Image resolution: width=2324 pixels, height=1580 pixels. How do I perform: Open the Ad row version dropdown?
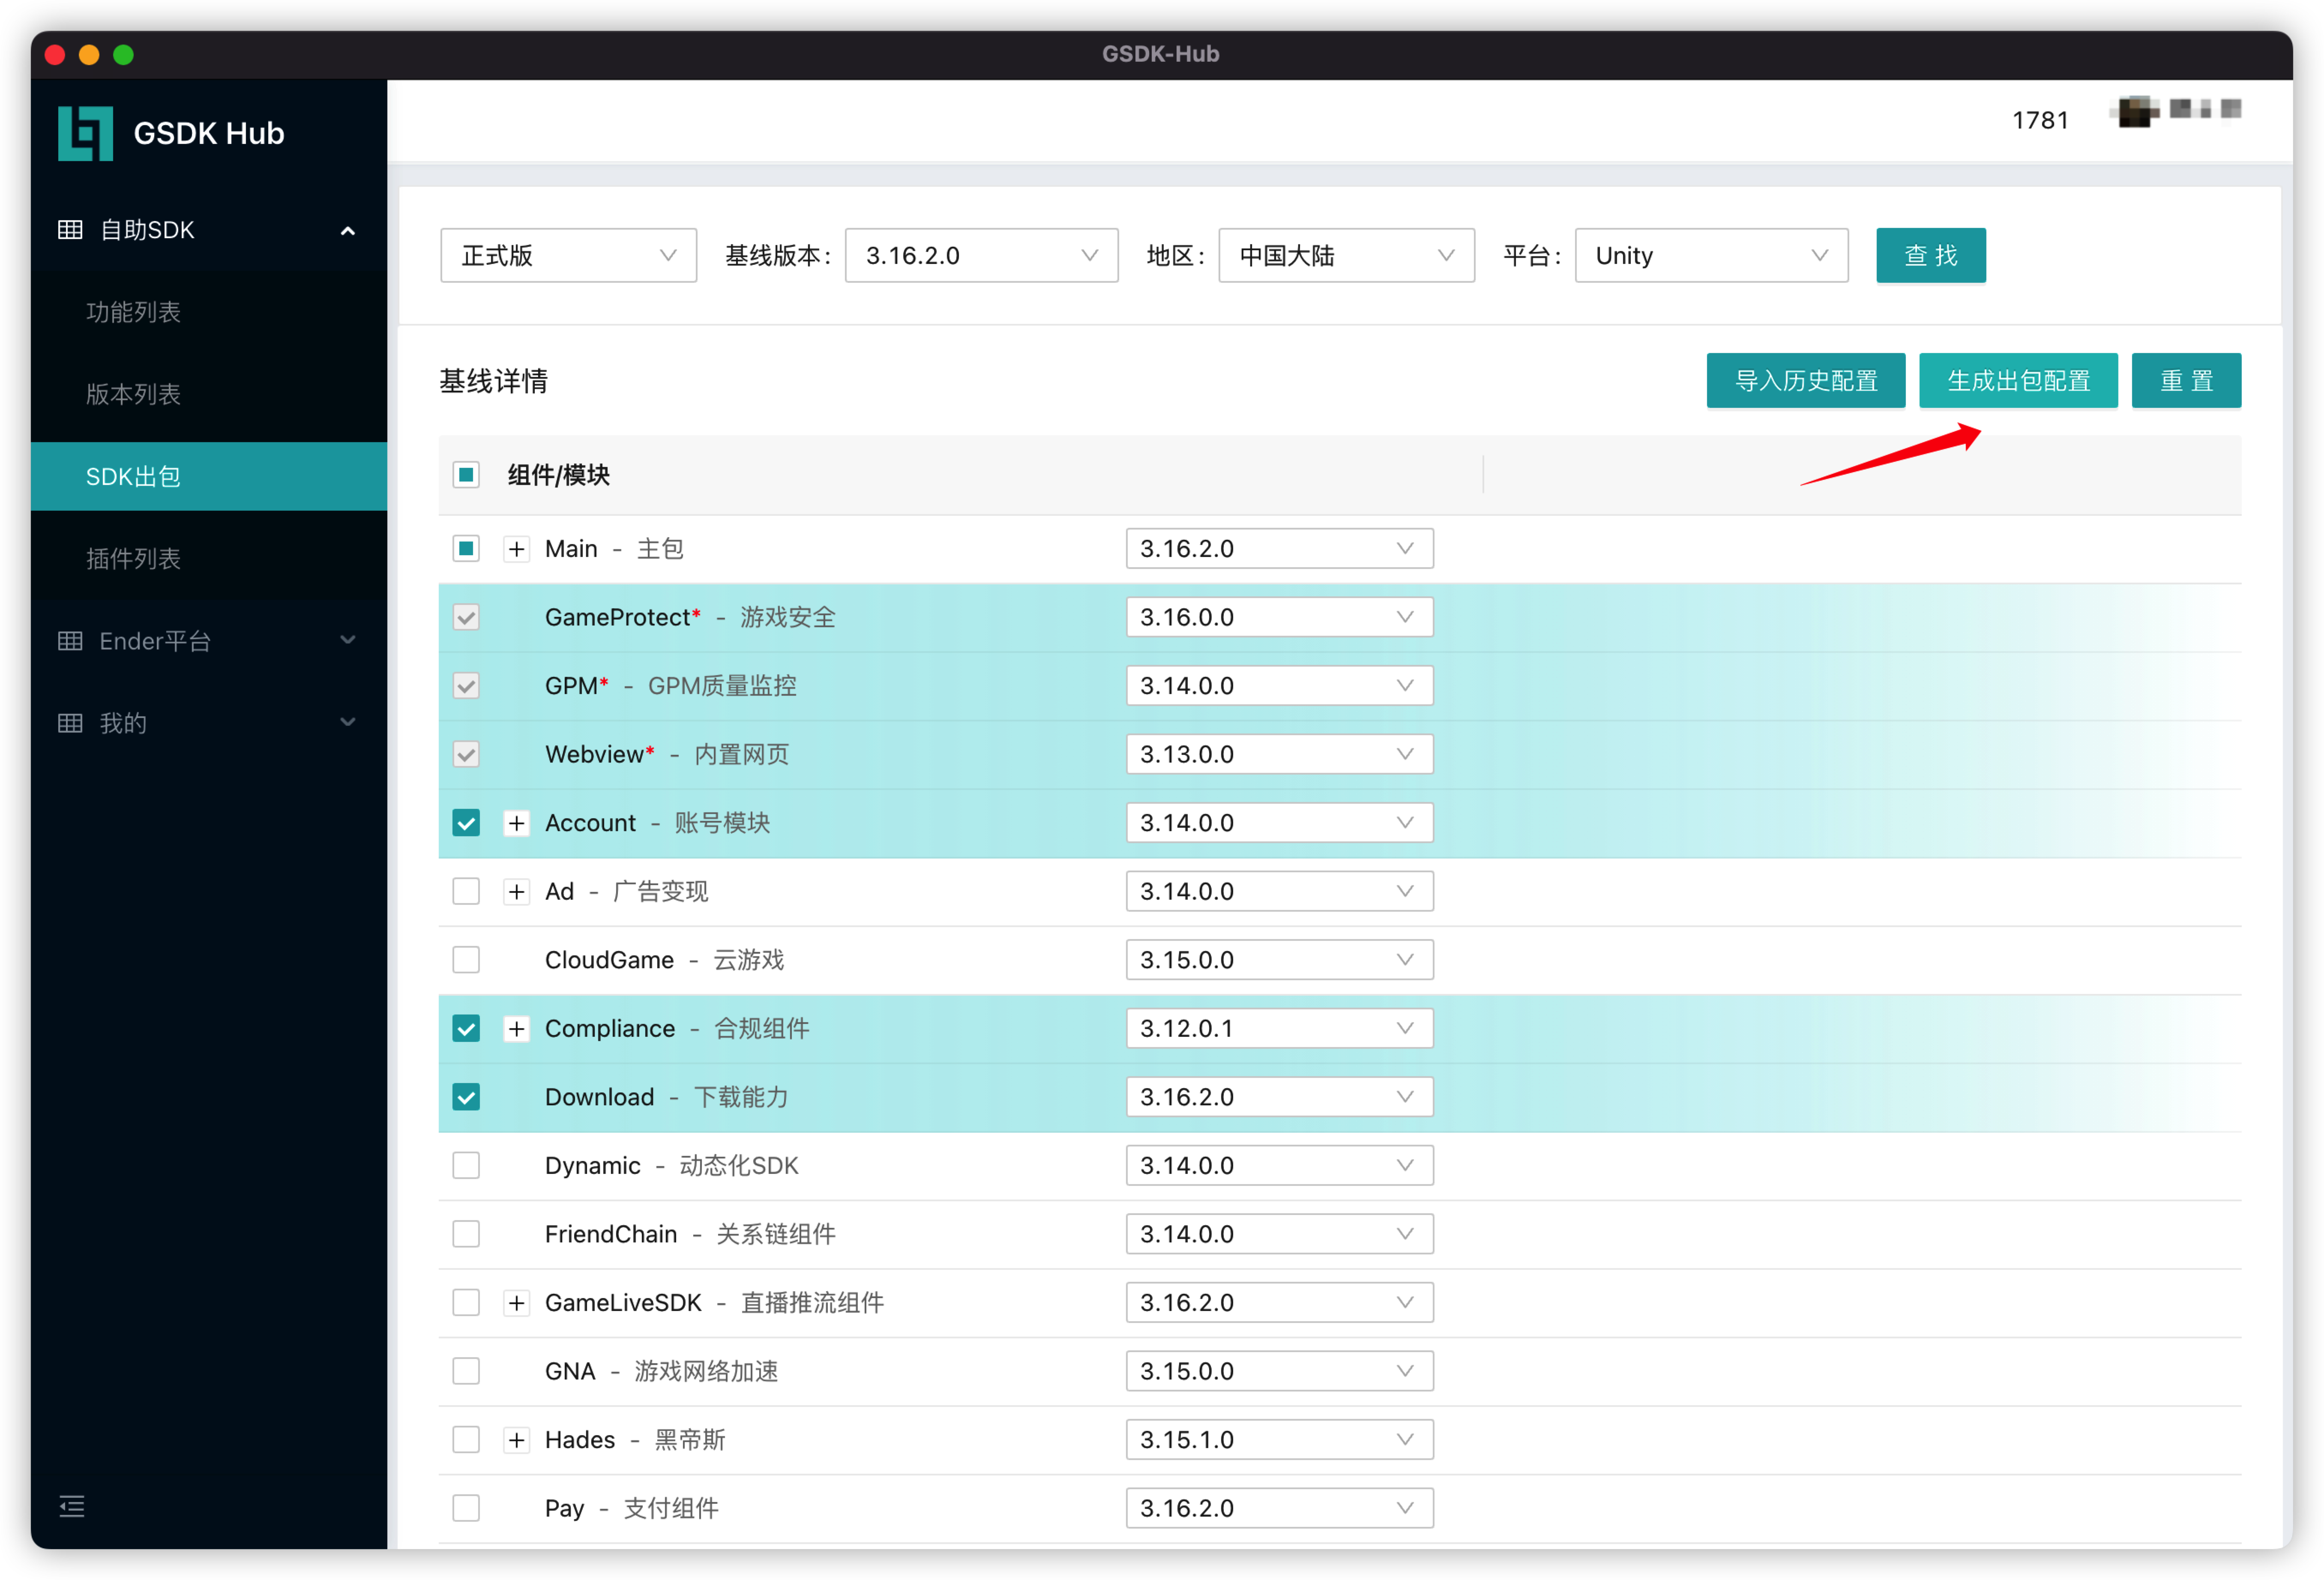tap(1279, 892)
